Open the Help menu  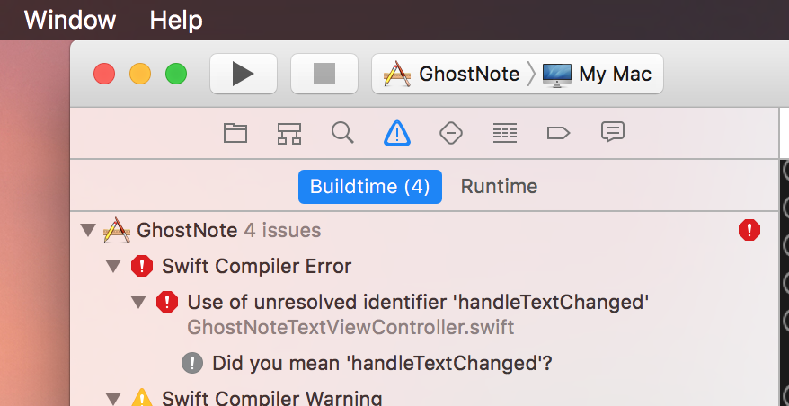[x=176, y=20]
